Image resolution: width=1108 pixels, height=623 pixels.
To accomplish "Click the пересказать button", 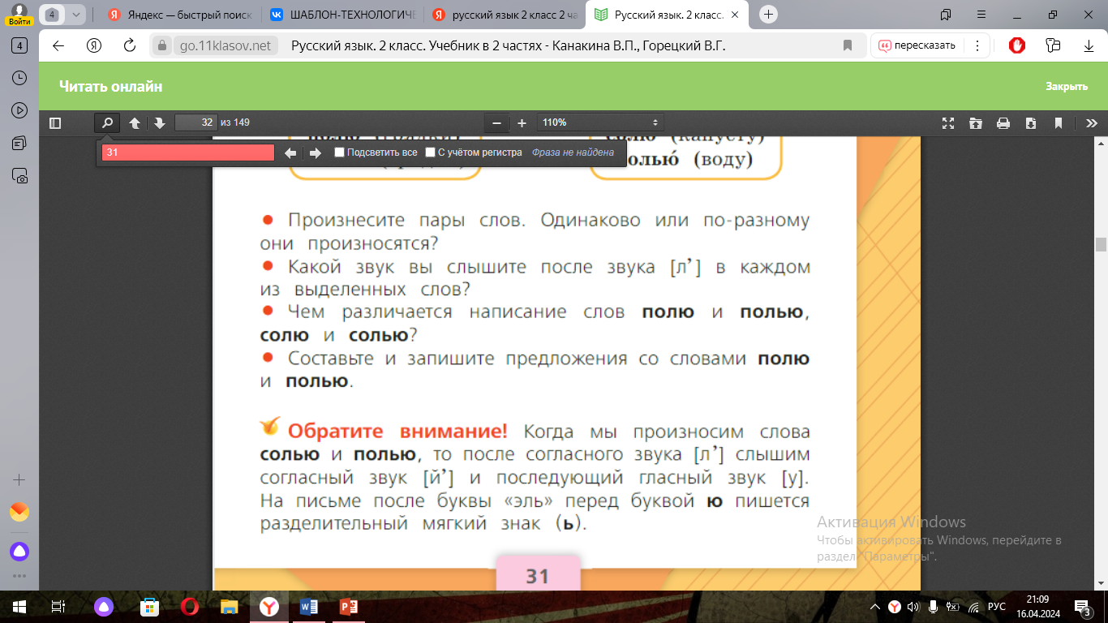I will point(918,45).
